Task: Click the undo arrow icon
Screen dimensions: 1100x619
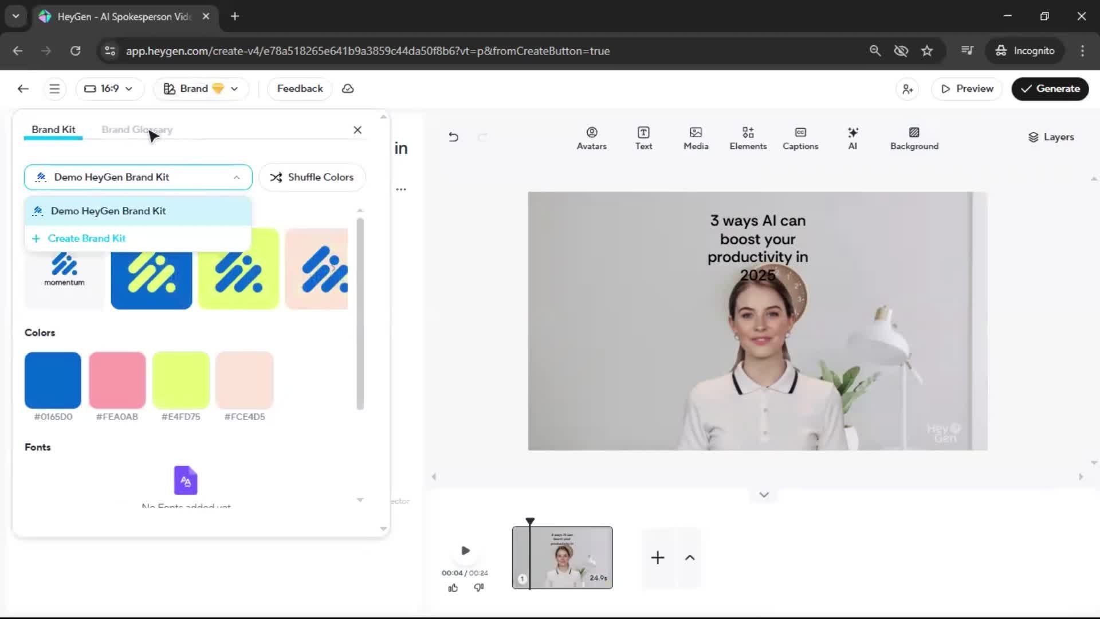Action: click(x=453, y=137)
